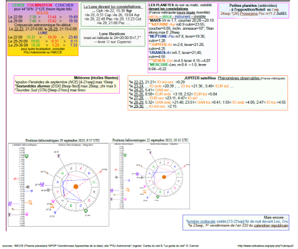Screen dimensions: 298x249
Task: Open 'Phénomènes observables' Jupiter satellites link
Action: click(238, 78)
